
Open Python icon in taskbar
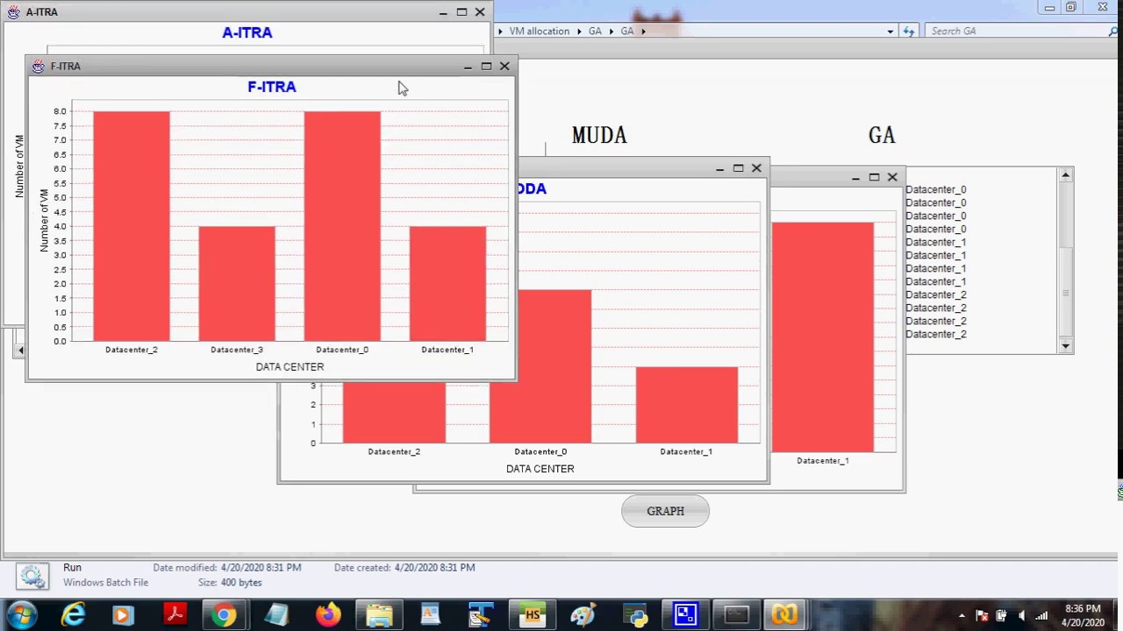(x=635, y=615)
